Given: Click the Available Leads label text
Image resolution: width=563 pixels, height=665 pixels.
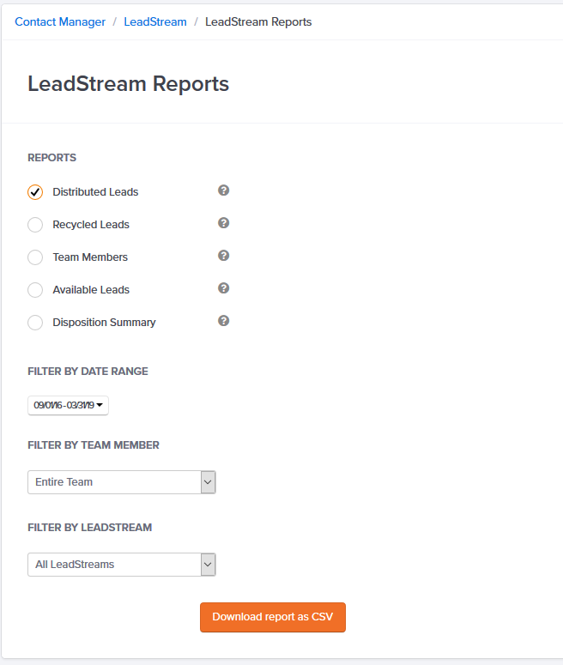Looking at the screenshot, I should point(91,290).
